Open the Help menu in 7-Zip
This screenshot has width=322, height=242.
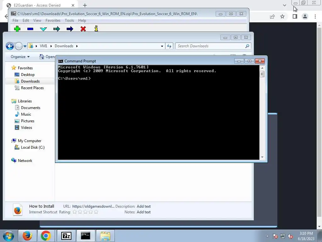point(82,20)
